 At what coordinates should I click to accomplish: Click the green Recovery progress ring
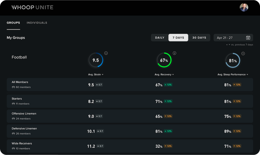164,60
